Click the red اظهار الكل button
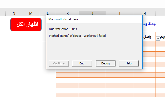 point(26,25)
